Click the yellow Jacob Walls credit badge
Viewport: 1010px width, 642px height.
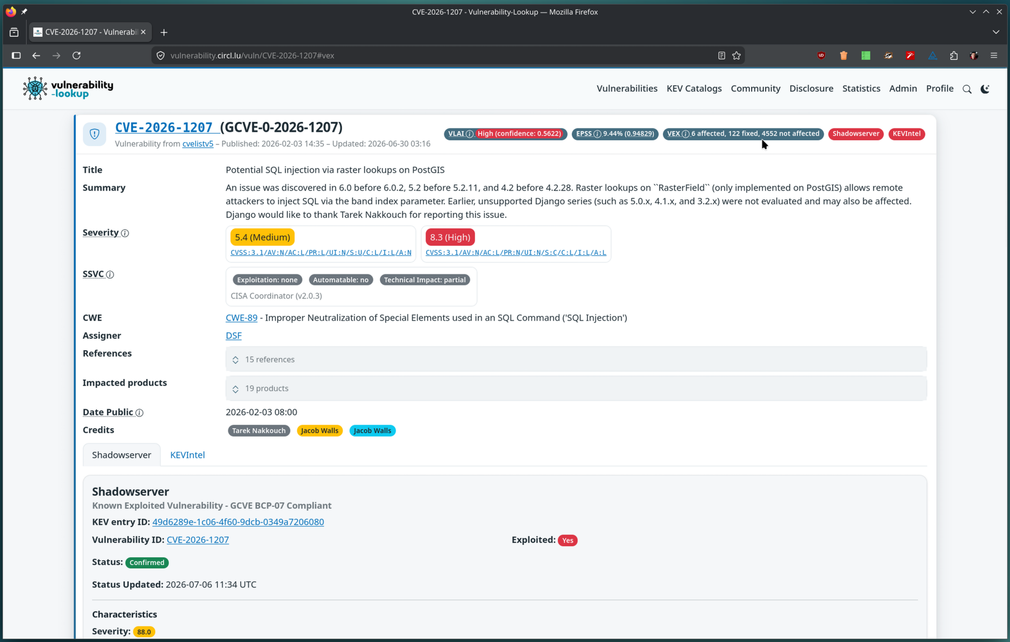(x=319, y=431)
